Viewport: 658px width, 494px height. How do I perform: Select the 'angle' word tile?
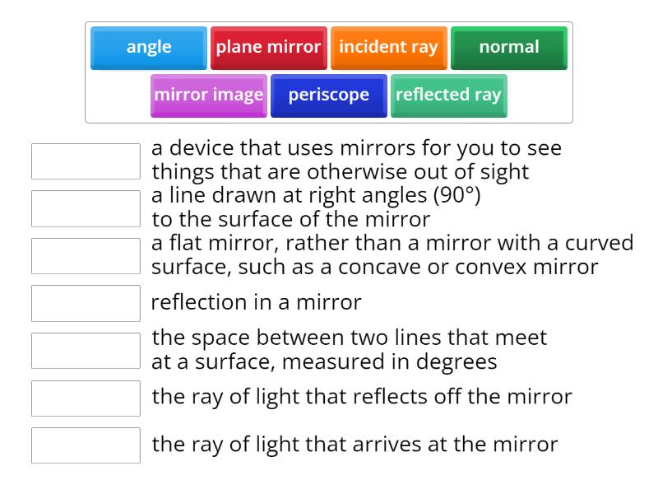[x=148, y=47]
